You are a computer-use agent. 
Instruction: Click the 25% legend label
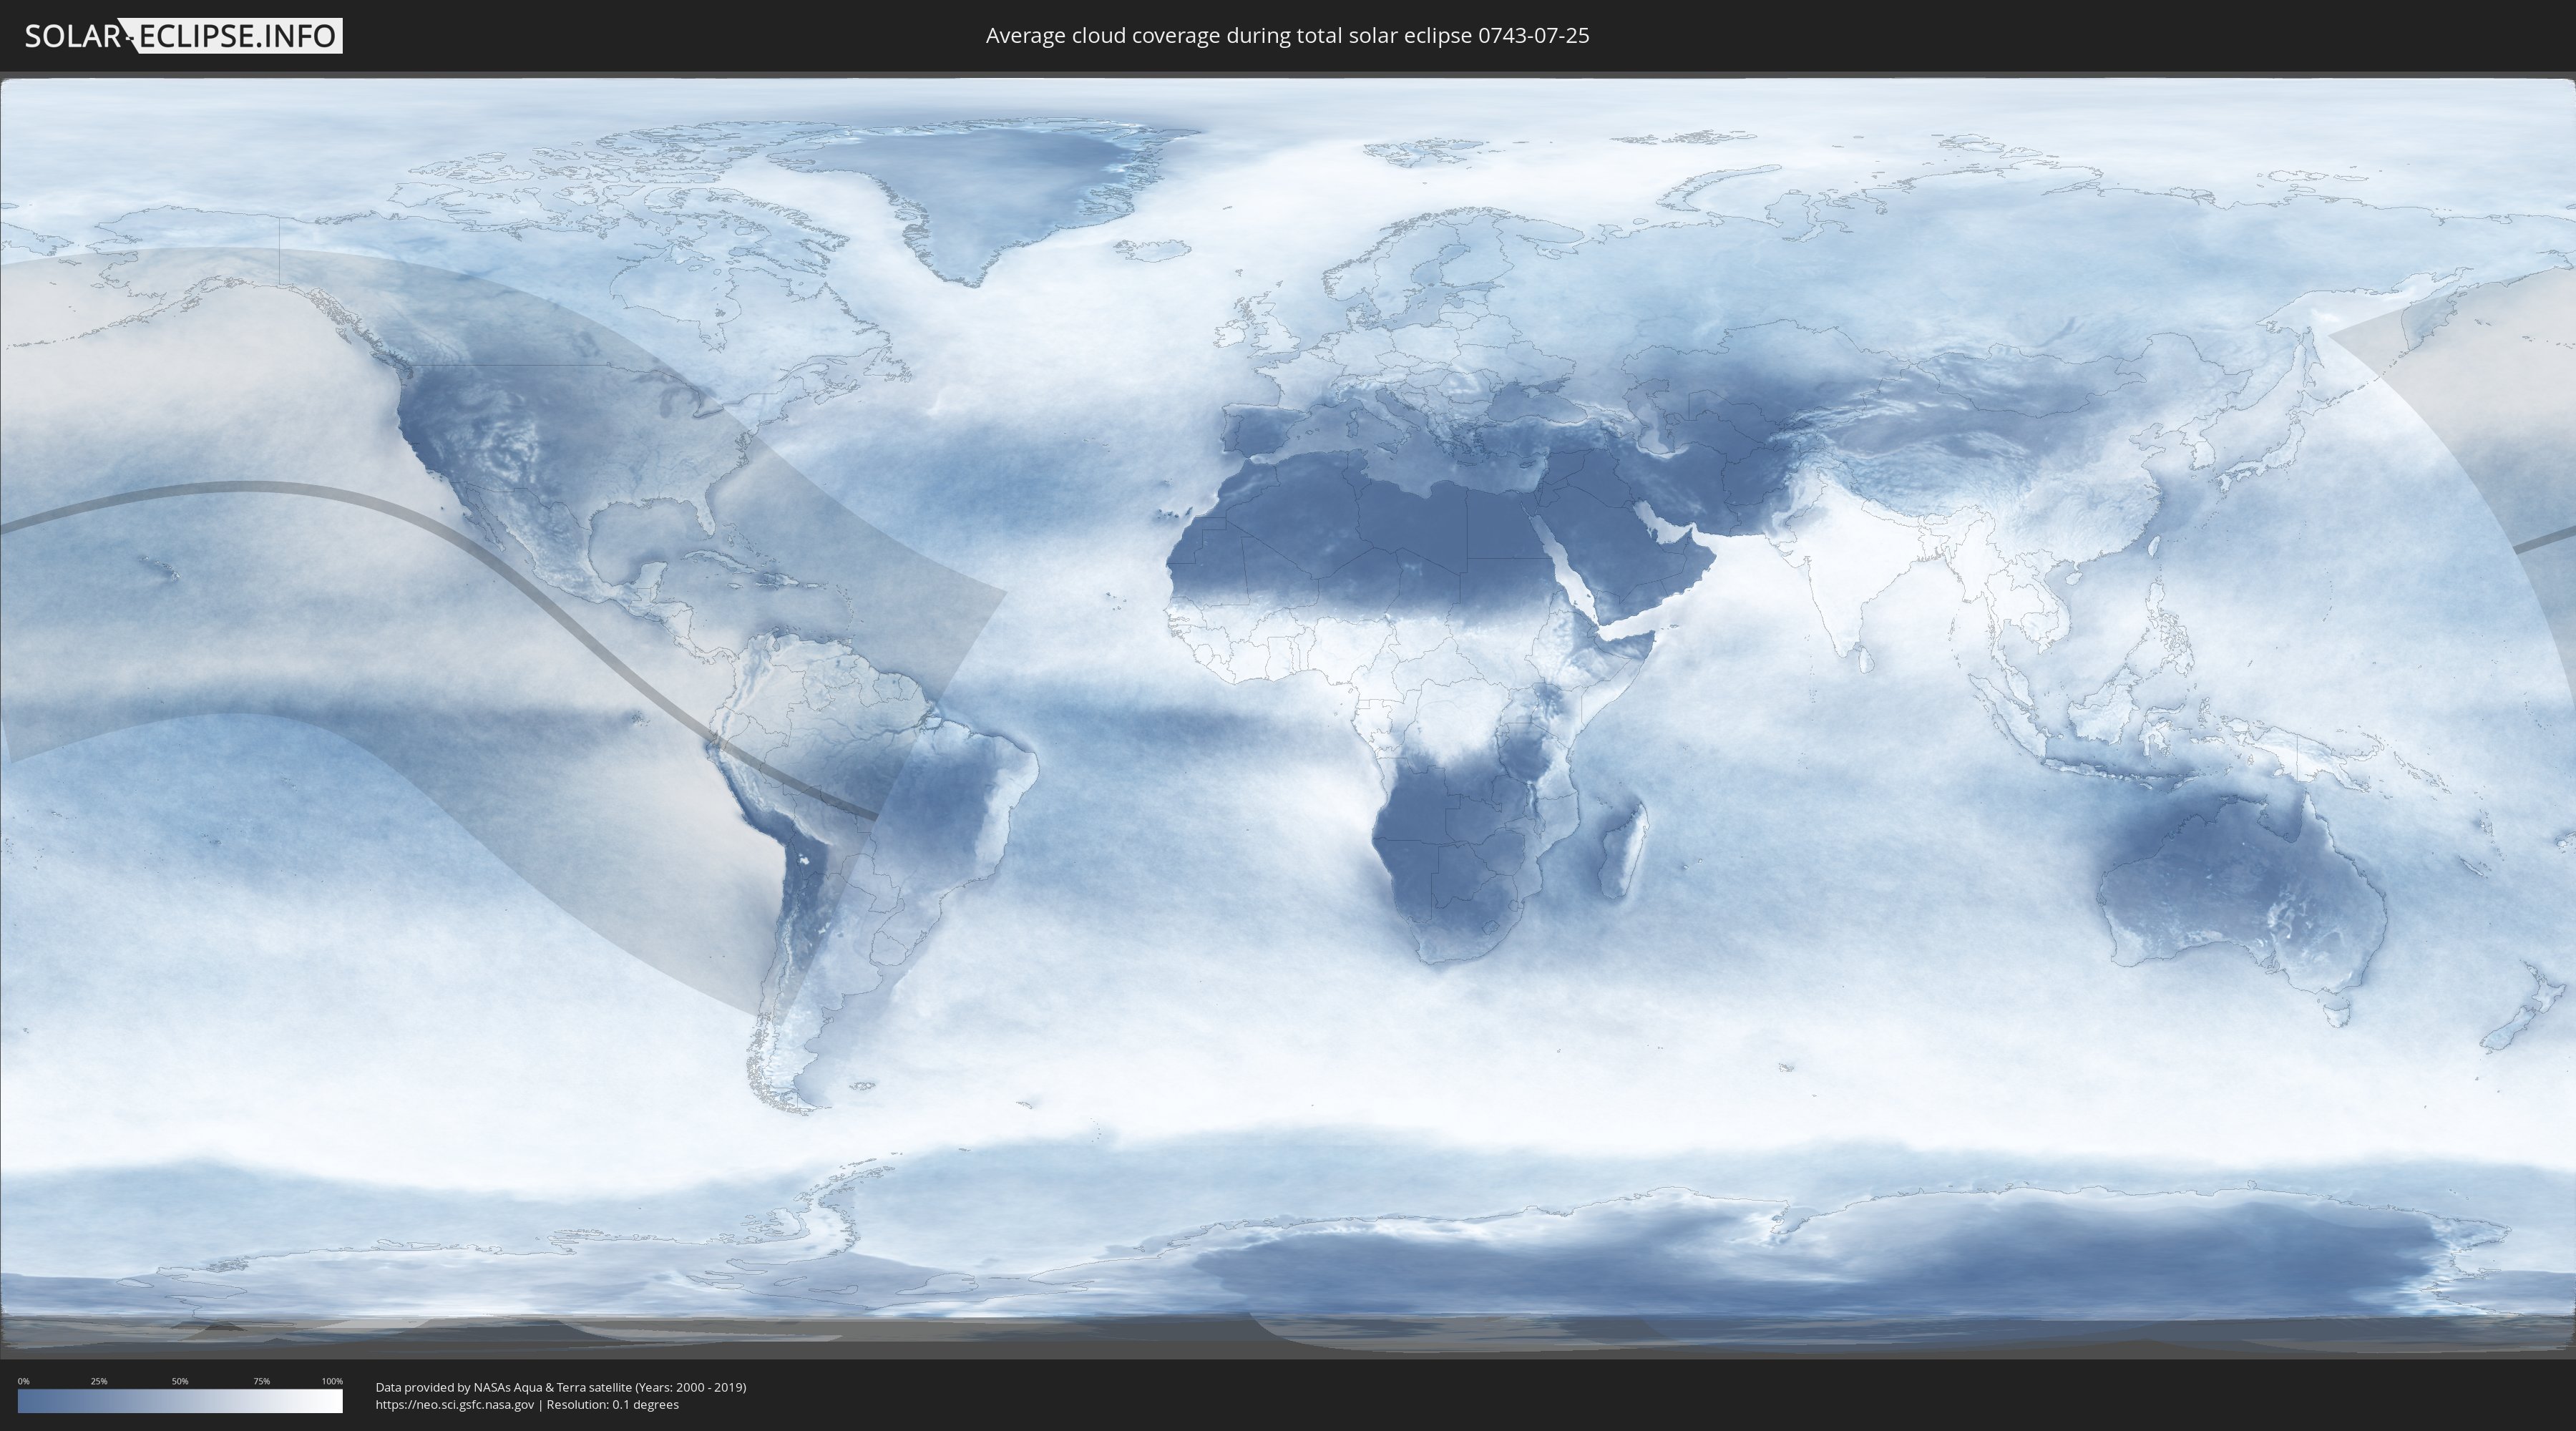pos(99,1381)
